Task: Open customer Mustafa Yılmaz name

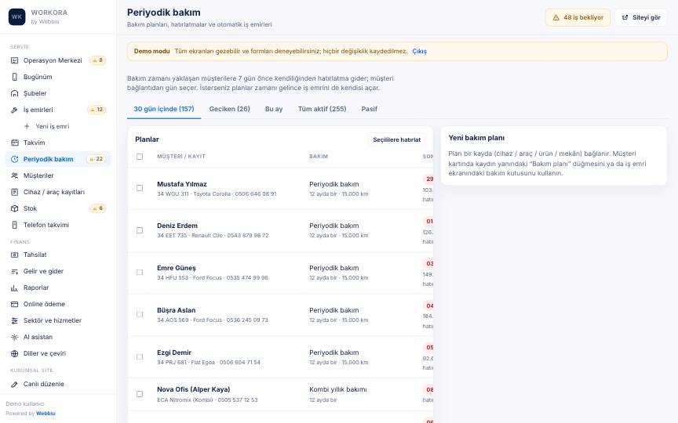Action: point(182,184)
